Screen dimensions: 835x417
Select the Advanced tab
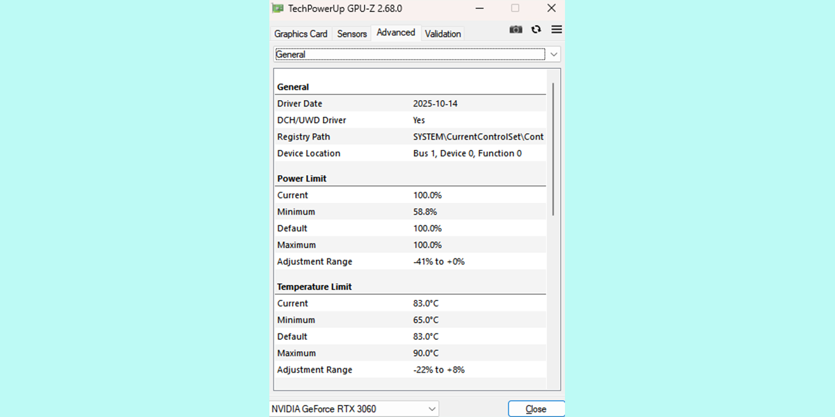point(396,33)
